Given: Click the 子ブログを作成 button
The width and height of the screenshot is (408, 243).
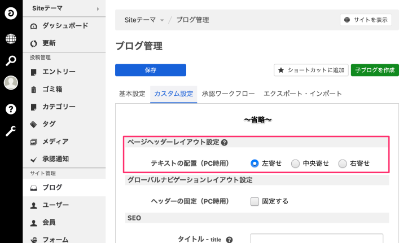Looking at the screenshot, I should 374,70.
